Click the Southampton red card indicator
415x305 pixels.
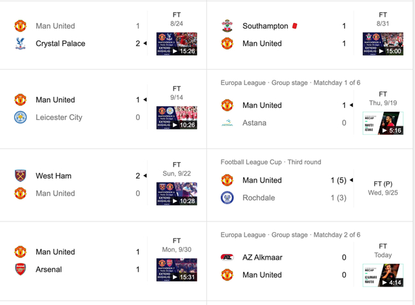point(295,26)
